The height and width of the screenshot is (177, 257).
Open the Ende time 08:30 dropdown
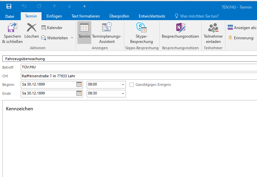[x=123, y=93]
